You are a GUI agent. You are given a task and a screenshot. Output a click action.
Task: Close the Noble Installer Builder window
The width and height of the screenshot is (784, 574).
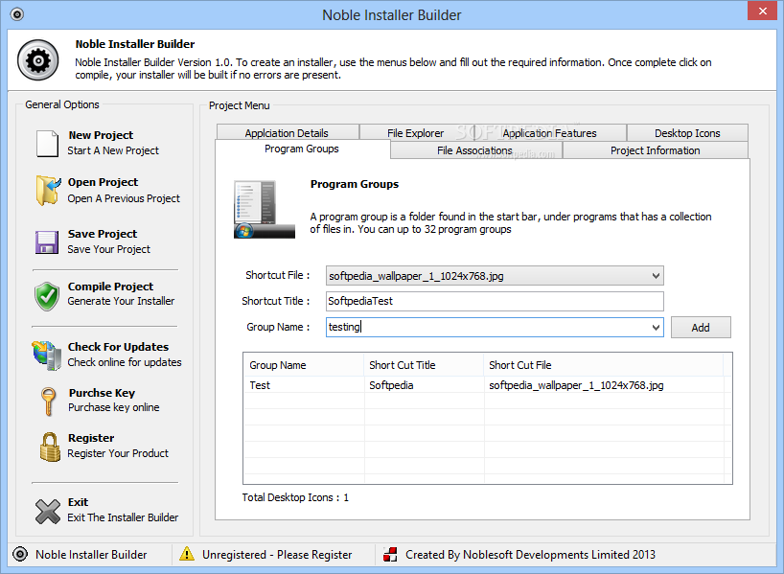(762, 11)
